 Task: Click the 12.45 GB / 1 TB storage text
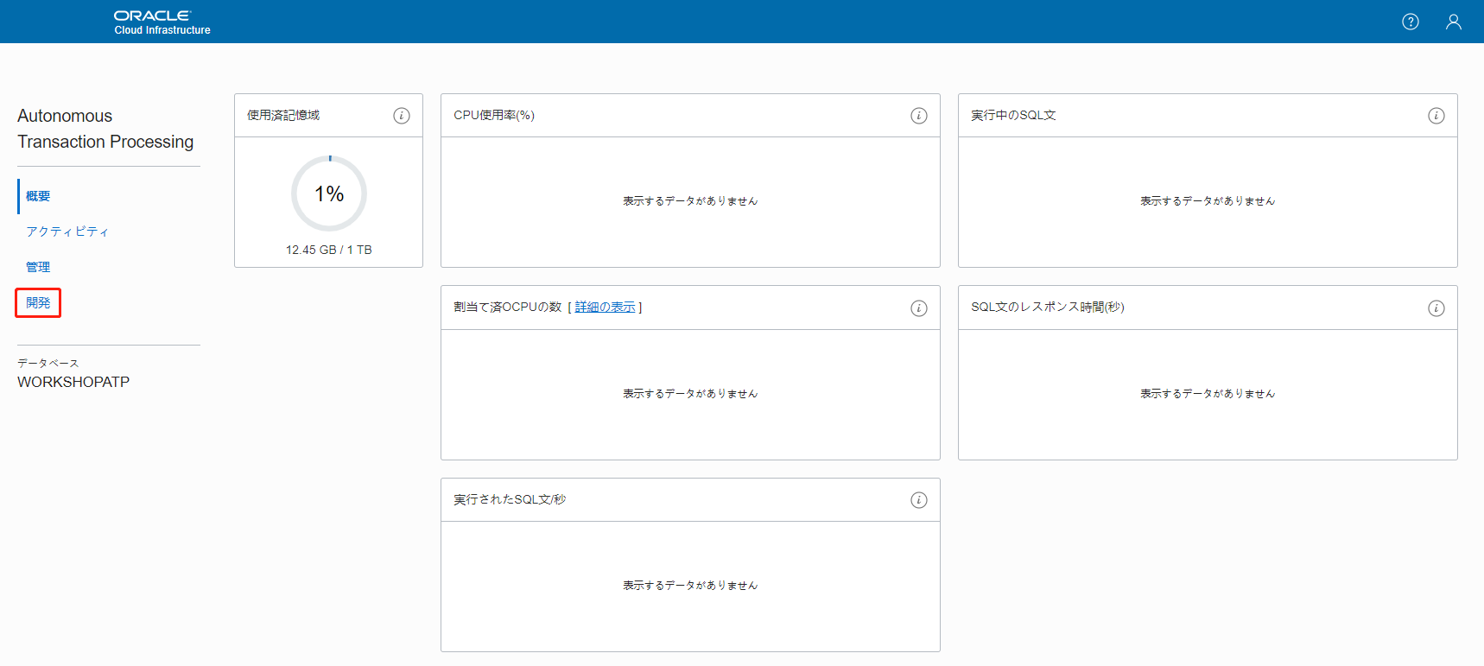point(329,250)
